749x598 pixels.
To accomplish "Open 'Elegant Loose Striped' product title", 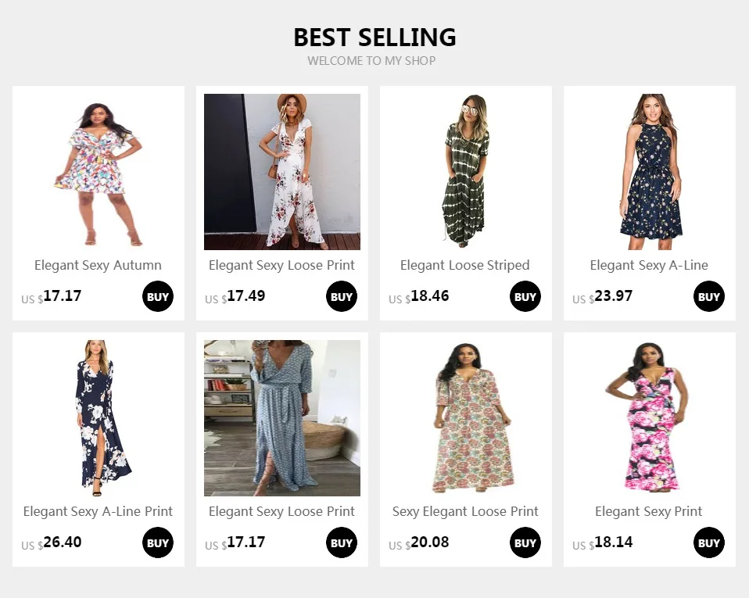I will [465, 265].
